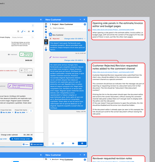Screen dimensions: 155x162
Task: Open the link under 'Opening side panels' note
Action: 113,29
